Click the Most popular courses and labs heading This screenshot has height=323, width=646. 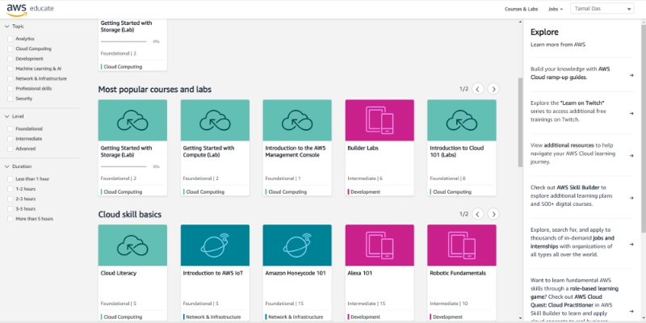(x=154, y=90)
